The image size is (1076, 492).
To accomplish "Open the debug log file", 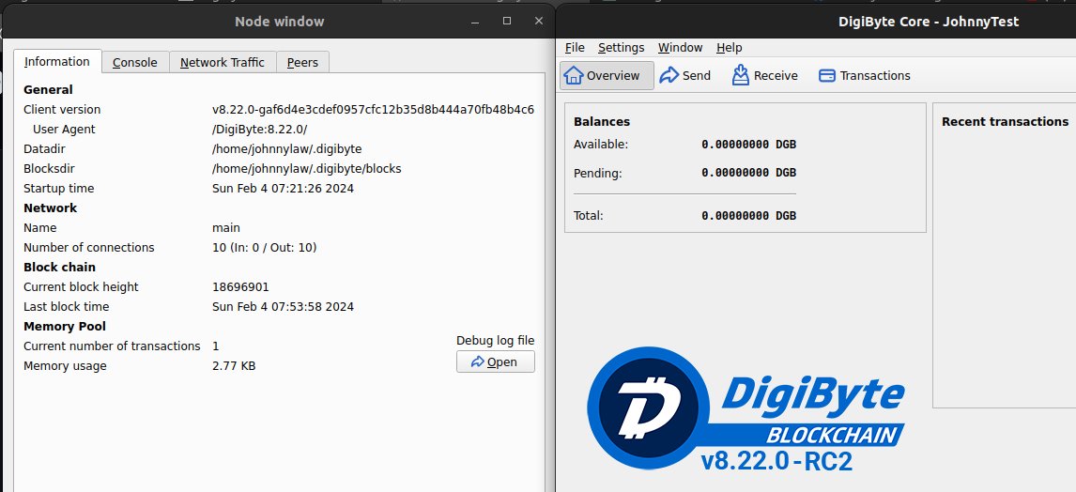I will click(x=496, y=361).
